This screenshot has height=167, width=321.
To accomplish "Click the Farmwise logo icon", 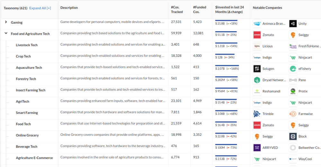I will pos(293,114).
